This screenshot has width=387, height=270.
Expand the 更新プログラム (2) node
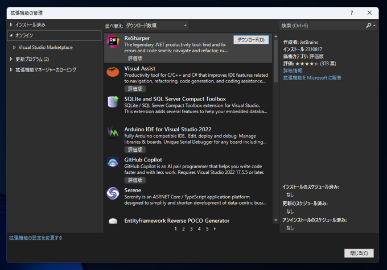click(11, 59)
